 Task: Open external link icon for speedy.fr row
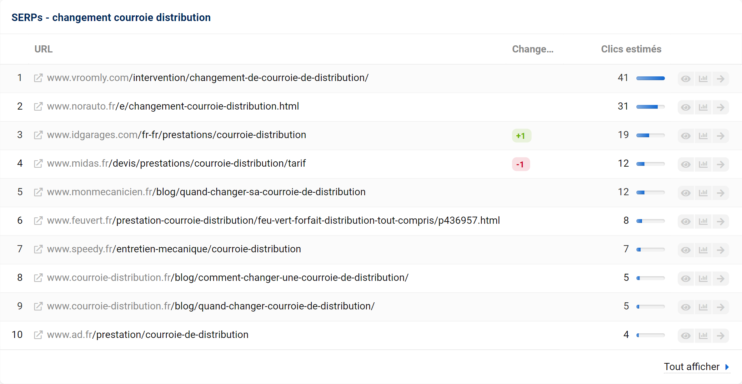click(x=38, y=249)
